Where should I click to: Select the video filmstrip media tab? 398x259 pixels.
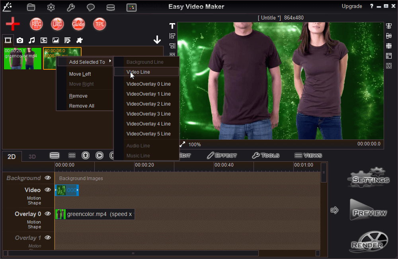pos(8,40)
